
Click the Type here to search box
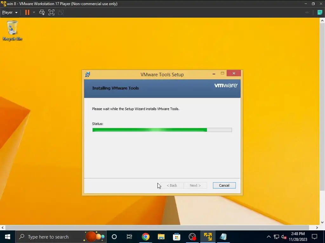[x=61, y=237]
